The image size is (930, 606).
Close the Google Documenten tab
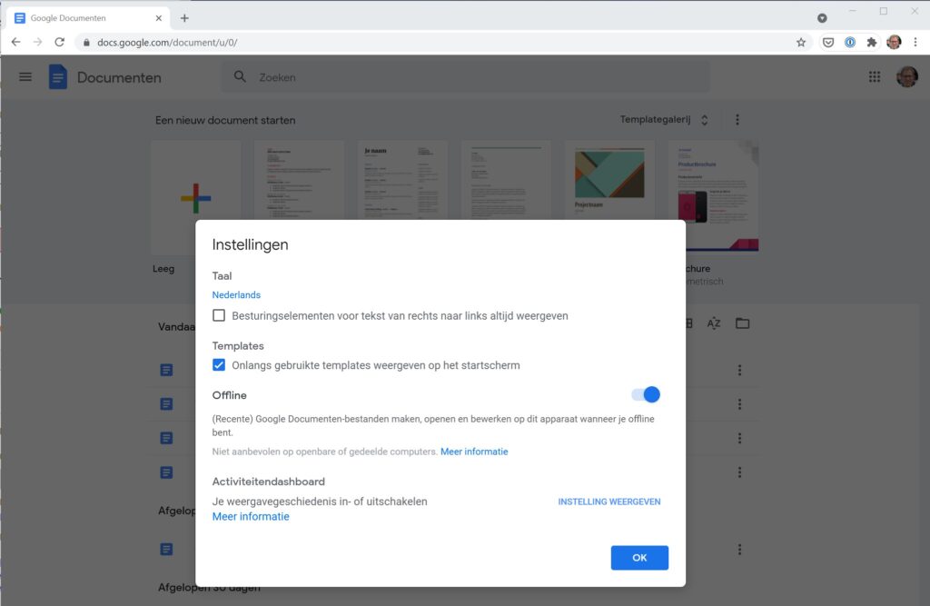(x=158, y=18)
